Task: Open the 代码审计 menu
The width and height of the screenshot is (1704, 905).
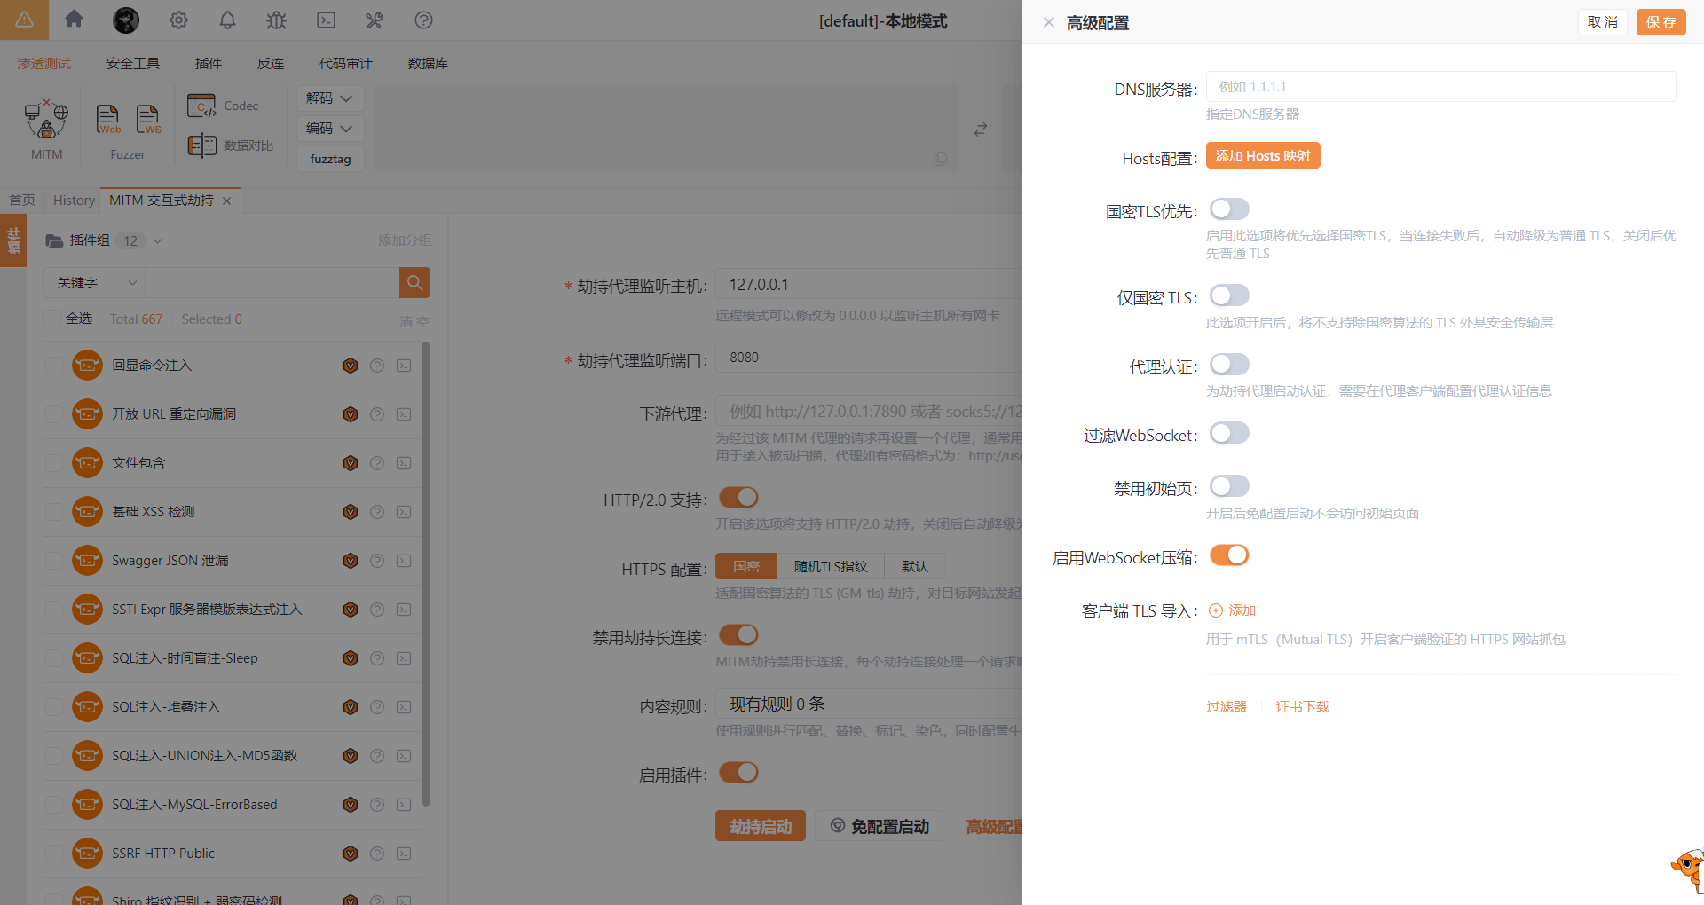Action: [x=346, y=63]
